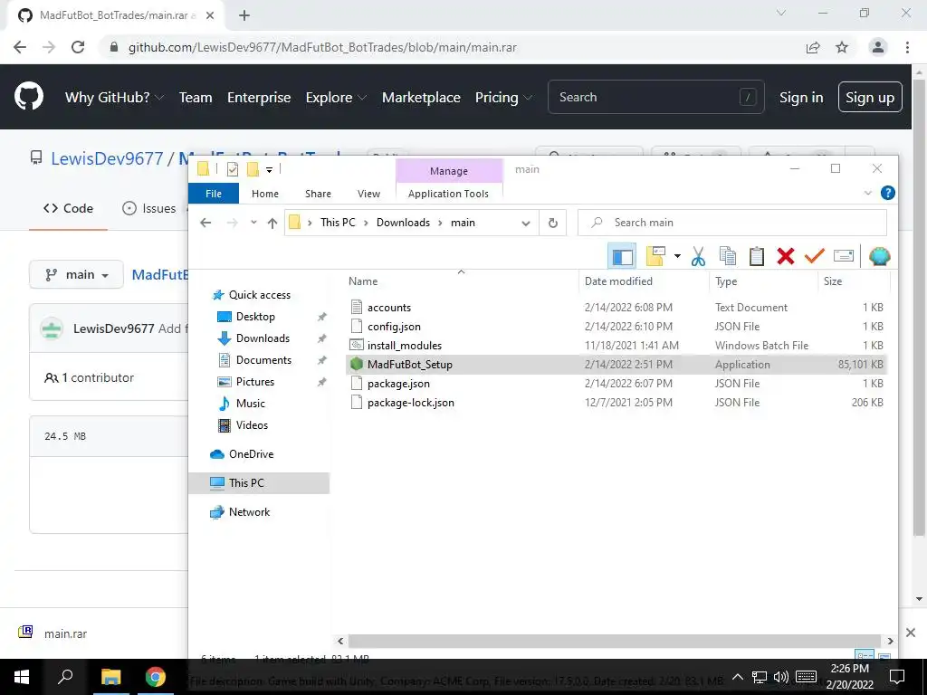Select Desktop in the navigation pane
Screen dimensions: 927x695
click(255, 316)
